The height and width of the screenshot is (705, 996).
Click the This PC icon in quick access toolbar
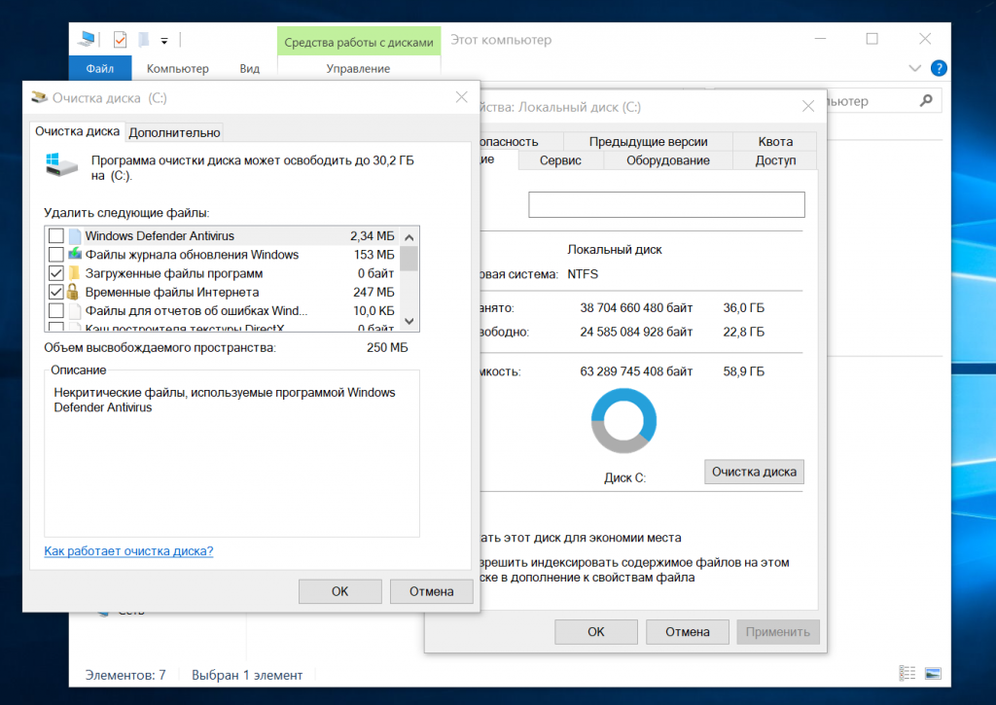87,39
